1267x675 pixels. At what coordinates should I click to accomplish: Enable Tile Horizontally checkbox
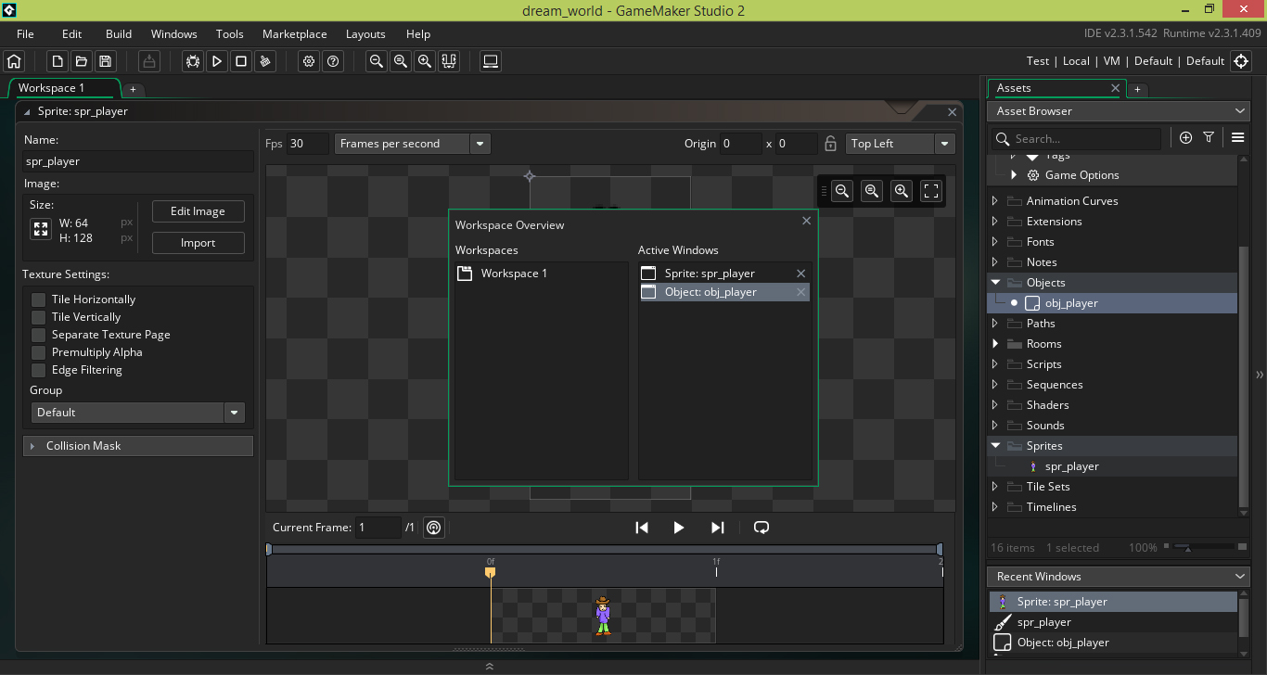tap(38, 299)
